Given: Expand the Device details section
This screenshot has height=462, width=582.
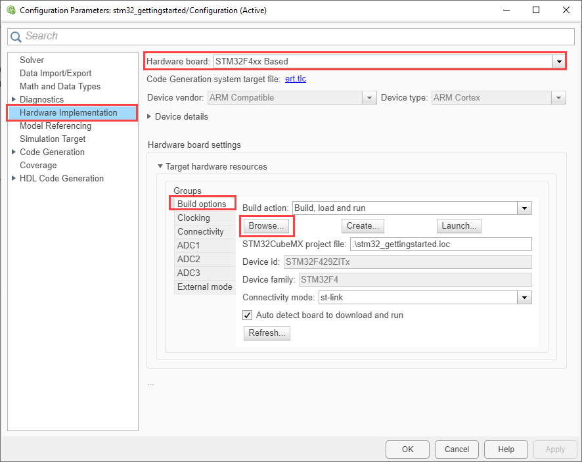Looking at the screenshot, I should 150,116.
